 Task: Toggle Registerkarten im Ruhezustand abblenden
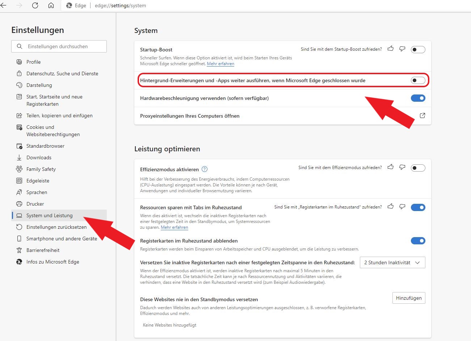418,241
